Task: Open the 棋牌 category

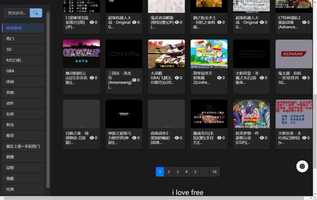Action: (23, 157)
